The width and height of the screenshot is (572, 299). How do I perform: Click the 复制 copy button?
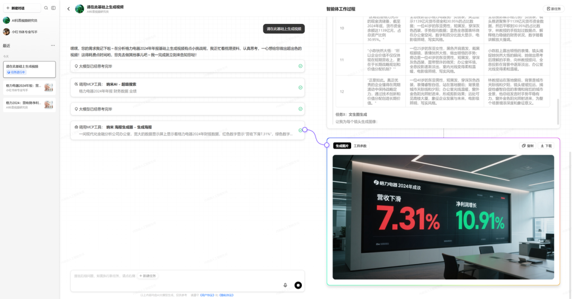click(x=528, y=146)
